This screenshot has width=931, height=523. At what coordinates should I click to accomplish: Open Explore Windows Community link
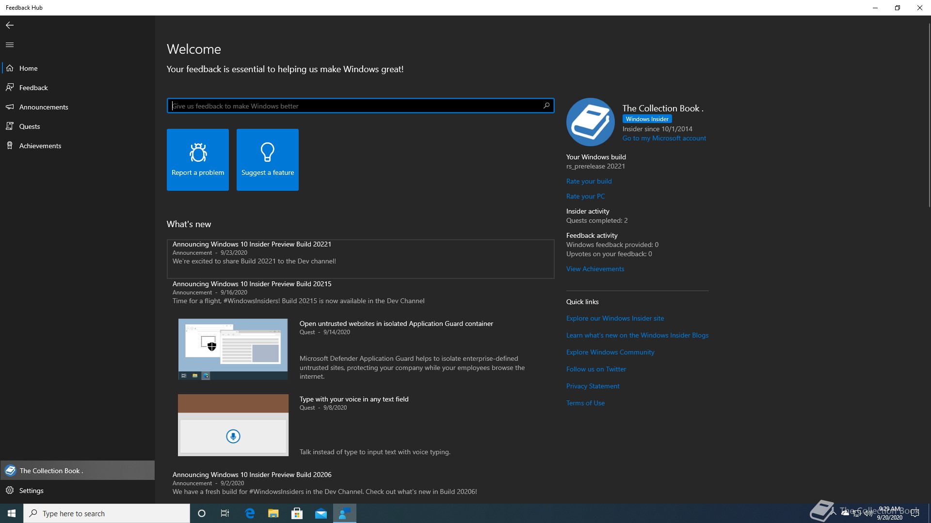[610, 352]
